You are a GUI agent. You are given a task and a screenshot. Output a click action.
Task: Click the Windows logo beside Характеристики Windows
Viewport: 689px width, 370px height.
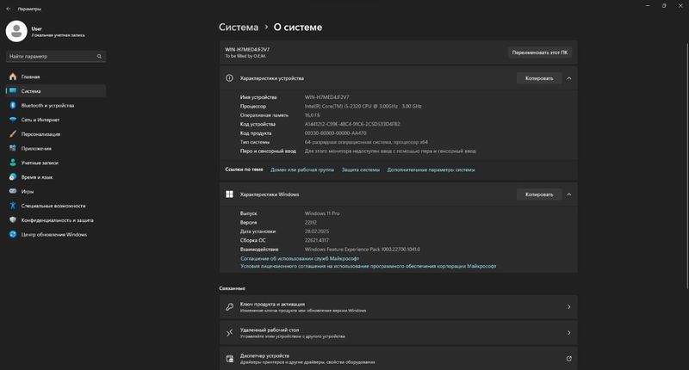229,194
